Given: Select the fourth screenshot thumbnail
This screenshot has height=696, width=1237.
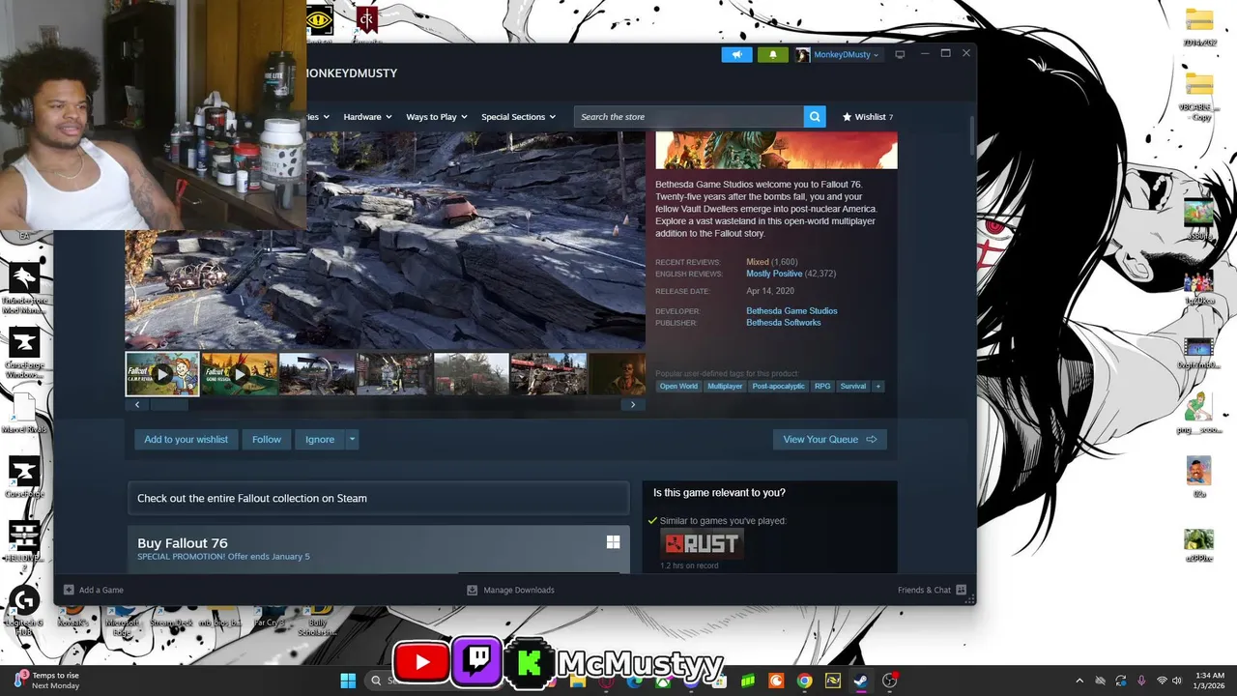Looking at the screenshot, I should pos(394,374).
